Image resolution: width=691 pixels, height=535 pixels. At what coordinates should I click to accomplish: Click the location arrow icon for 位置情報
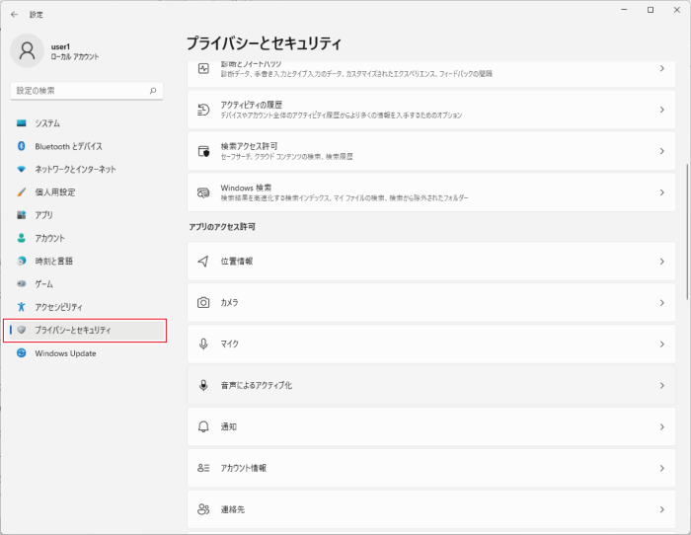(x=203, y=262)
